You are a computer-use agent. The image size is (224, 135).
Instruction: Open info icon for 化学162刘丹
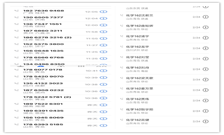[x=206, y=69]
